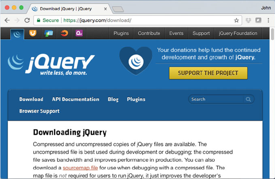This screenshot has width=275, height=179.
Task: Click the gray extension icon beside Dropbox
Action: tap(258, 20)
